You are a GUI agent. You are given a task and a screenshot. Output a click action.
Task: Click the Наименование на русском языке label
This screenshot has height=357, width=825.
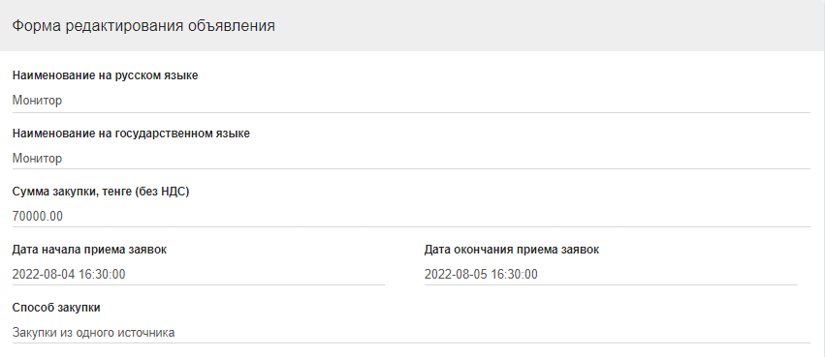[106, 75]
